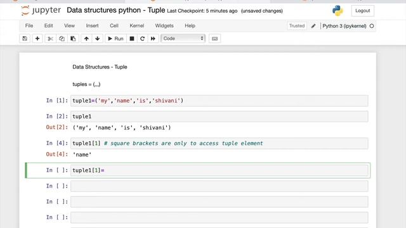
Task: Click the Out[4] 'name' output
Action: 82,155
